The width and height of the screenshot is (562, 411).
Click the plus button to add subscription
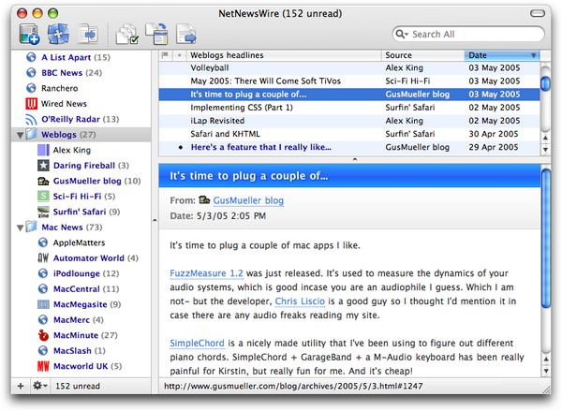point(21,386)
